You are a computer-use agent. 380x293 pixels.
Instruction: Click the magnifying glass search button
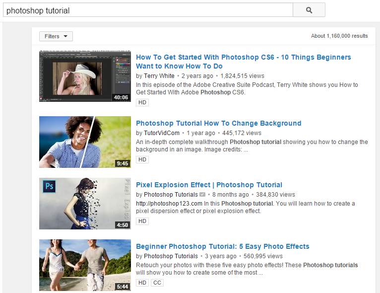click(x=309, y=10)
